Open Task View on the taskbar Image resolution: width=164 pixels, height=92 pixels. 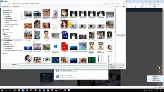tap(10, 90)
